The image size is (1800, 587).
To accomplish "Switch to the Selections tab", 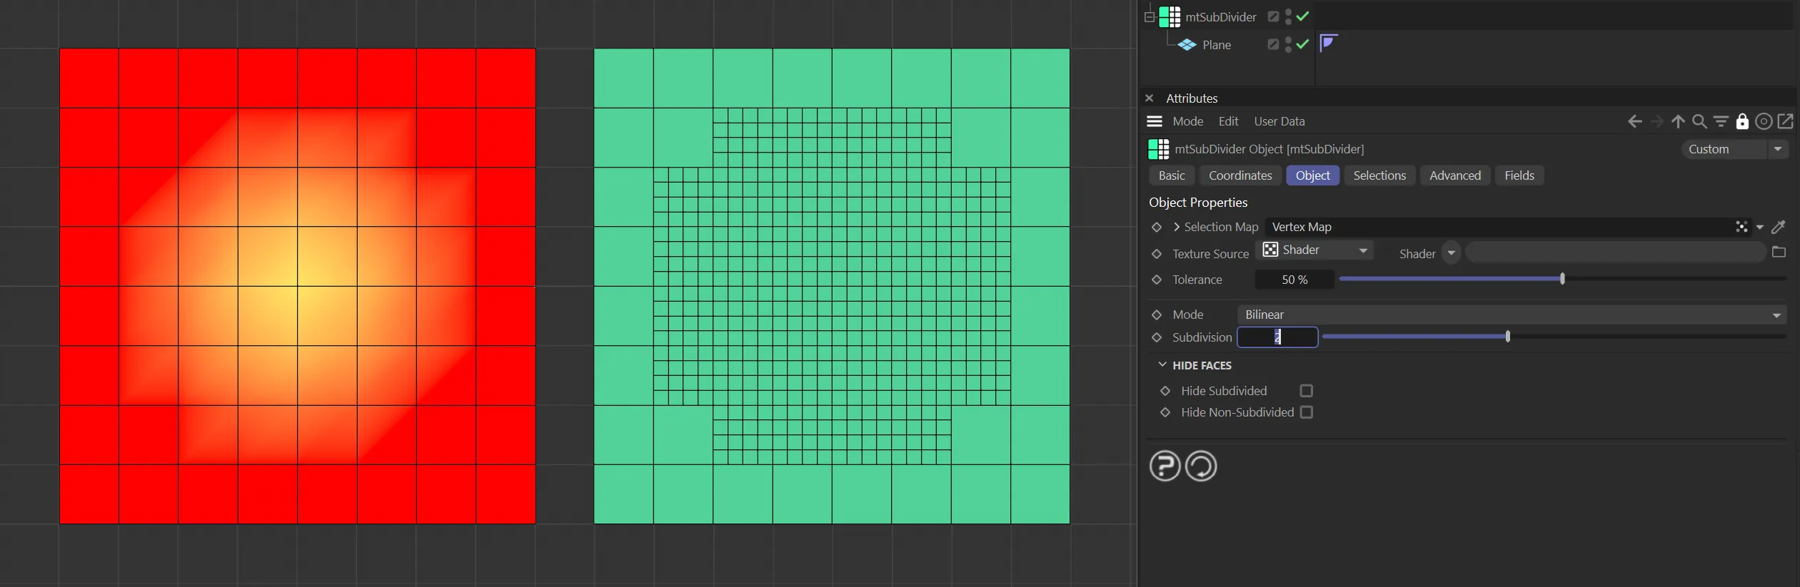I will 1379,175.
